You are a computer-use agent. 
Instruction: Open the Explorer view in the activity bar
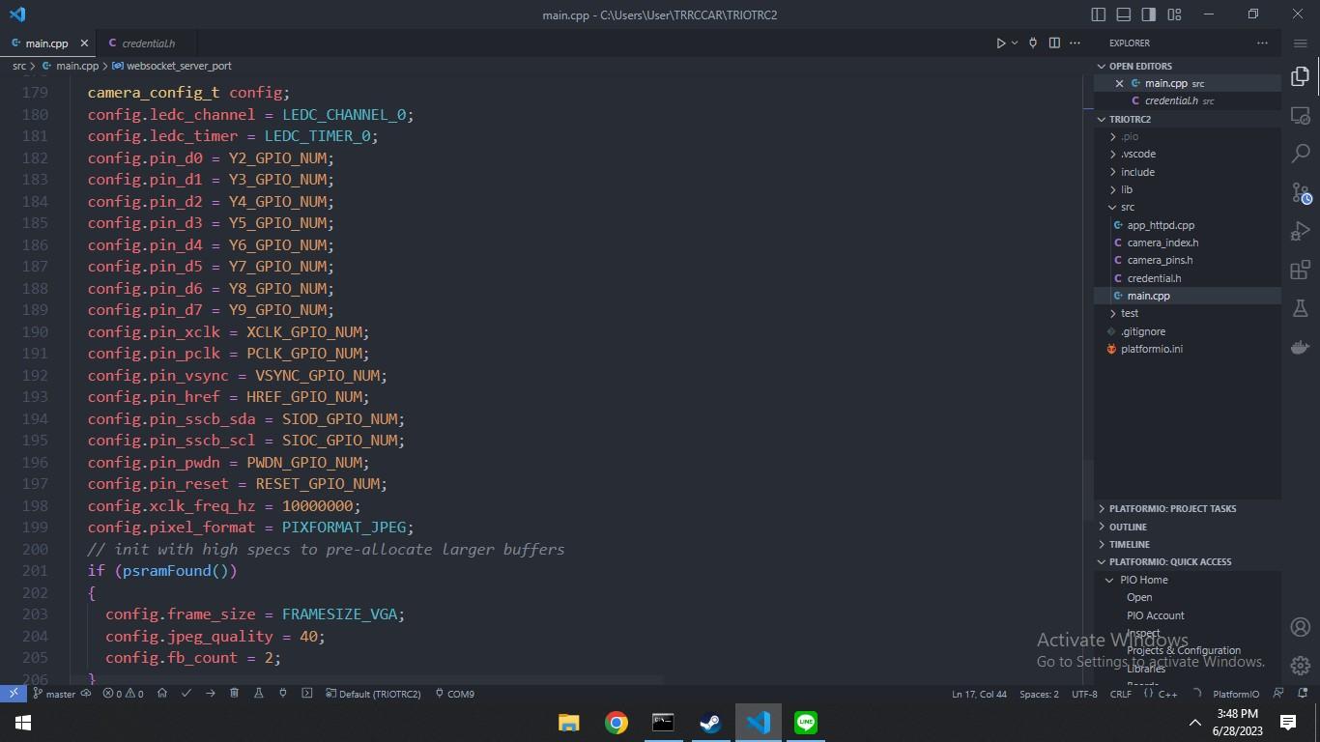tap(1301, 76)
